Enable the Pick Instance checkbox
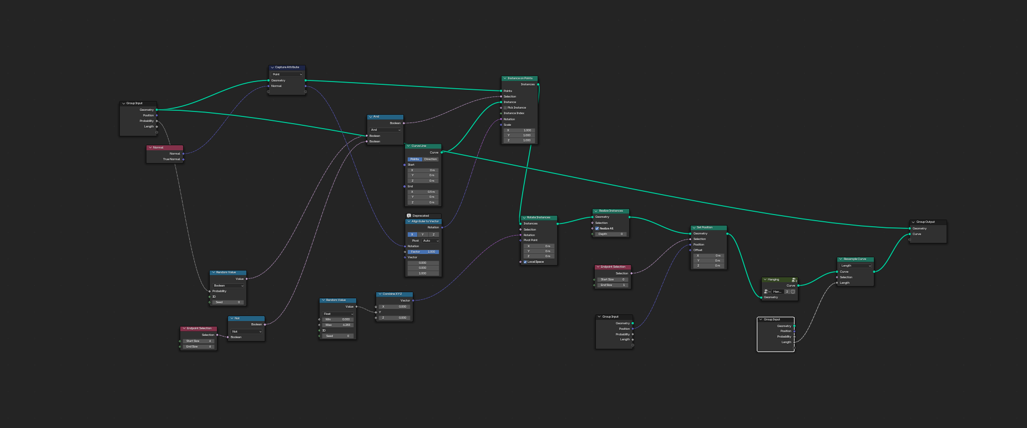The width and height of the screenshot is (1027, 428). coord(505,108)
